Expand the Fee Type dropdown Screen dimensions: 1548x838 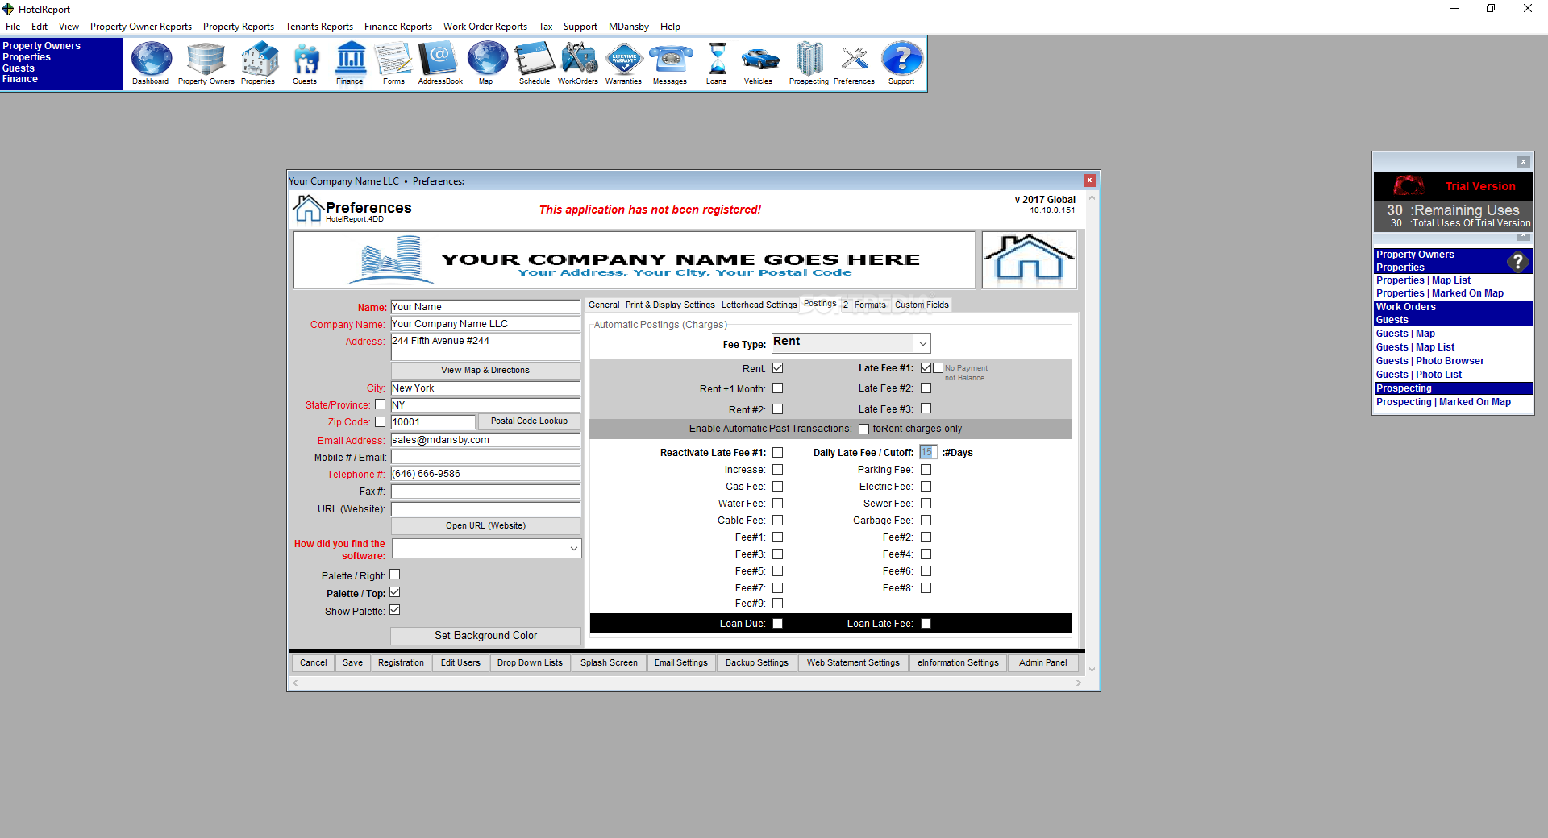tap(922, 343)
